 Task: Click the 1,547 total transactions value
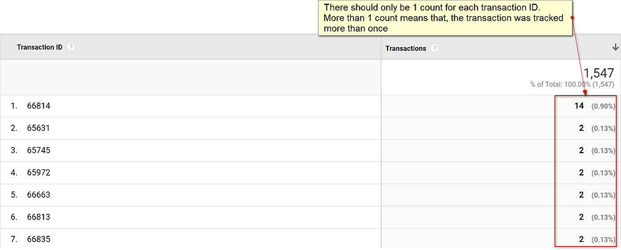point(599,73)
